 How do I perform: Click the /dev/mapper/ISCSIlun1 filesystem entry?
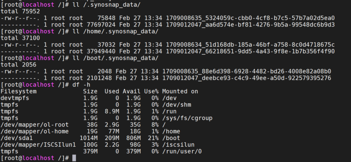(x=38, y=145)
